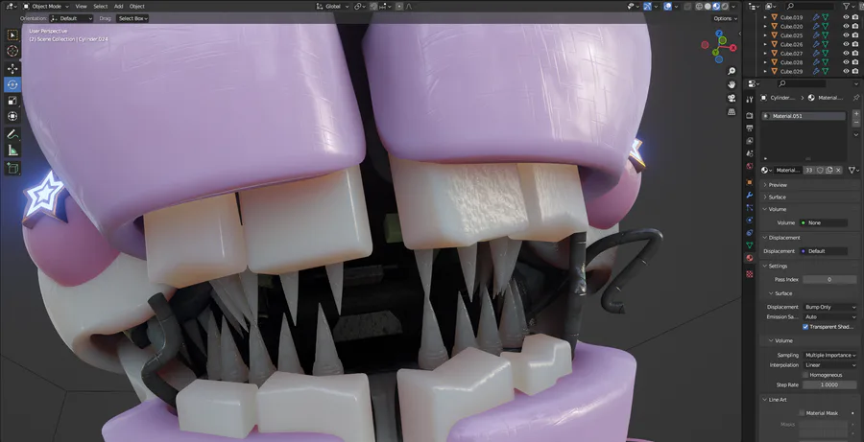The image size is (864, 442).
Task: Open the Displacement Bump Only dropdown
Action: pyautogui.click(x=829, y=307)
